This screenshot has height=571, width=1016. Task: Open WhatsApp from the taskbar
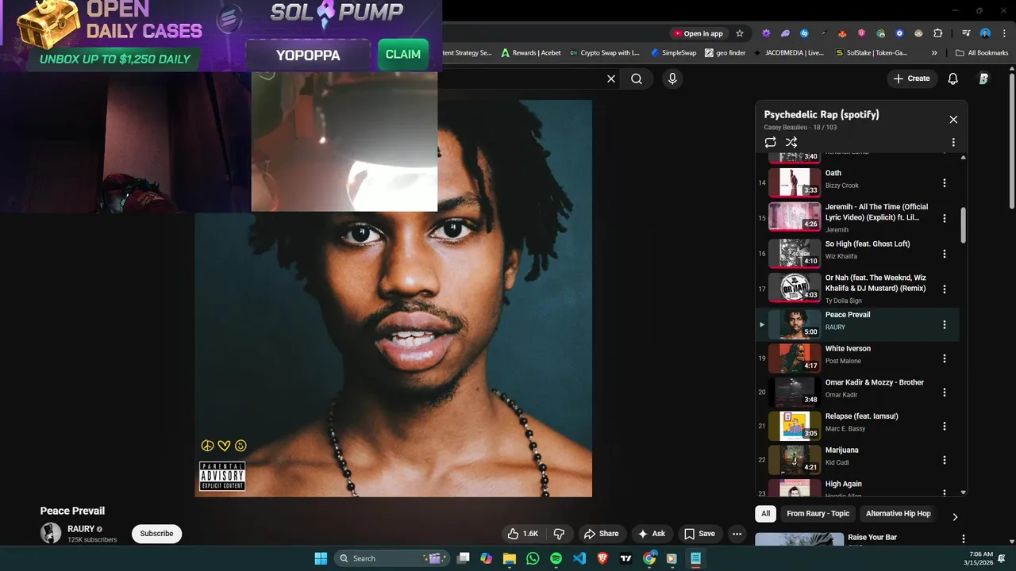point(533,558)
